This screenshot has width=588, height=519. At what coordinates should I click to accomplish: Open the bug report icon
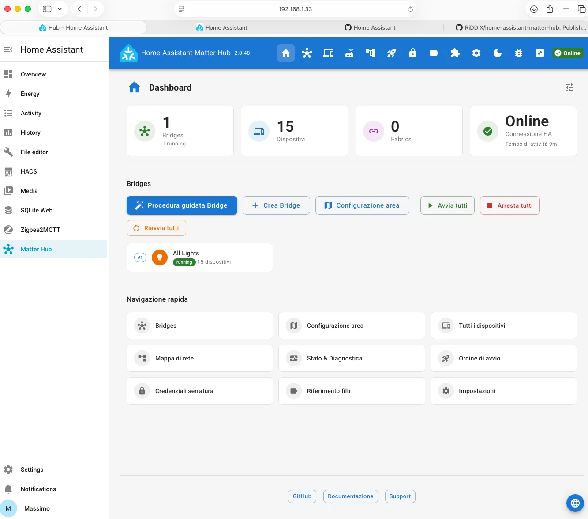(519, 53)
